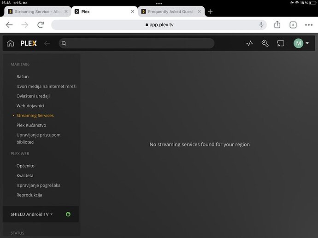318x238 pixels.
Task: Open the Plex activity pulse icon
Action: click(x=249, y=43)
